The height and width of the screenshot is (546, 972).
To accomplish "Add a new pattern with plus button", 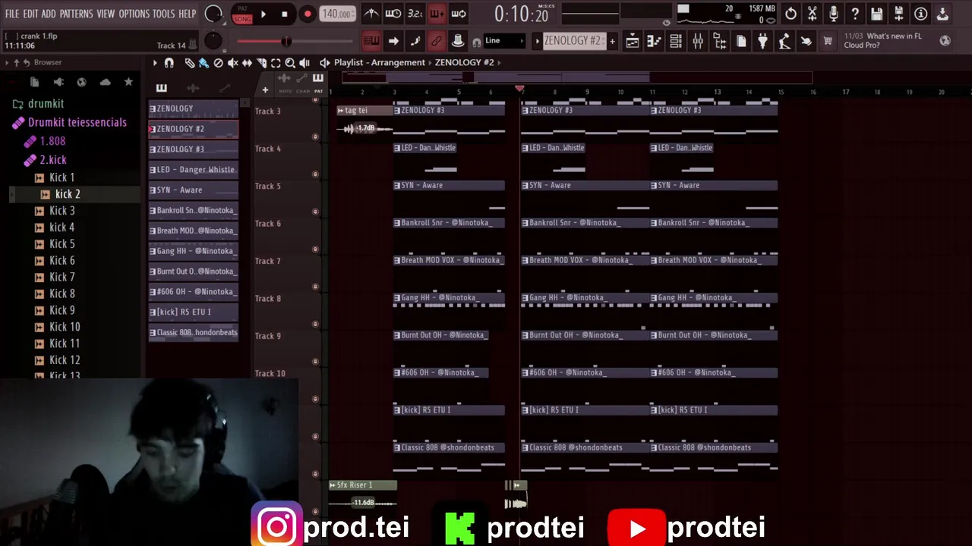I will 612,41.
